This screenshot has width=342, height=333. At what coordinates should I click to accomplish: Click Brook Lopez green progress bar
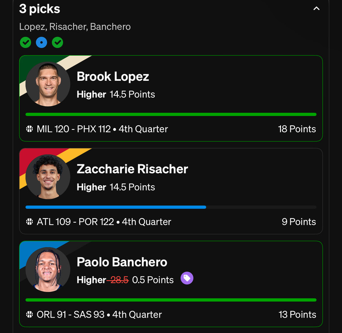[x=171, y=114]
